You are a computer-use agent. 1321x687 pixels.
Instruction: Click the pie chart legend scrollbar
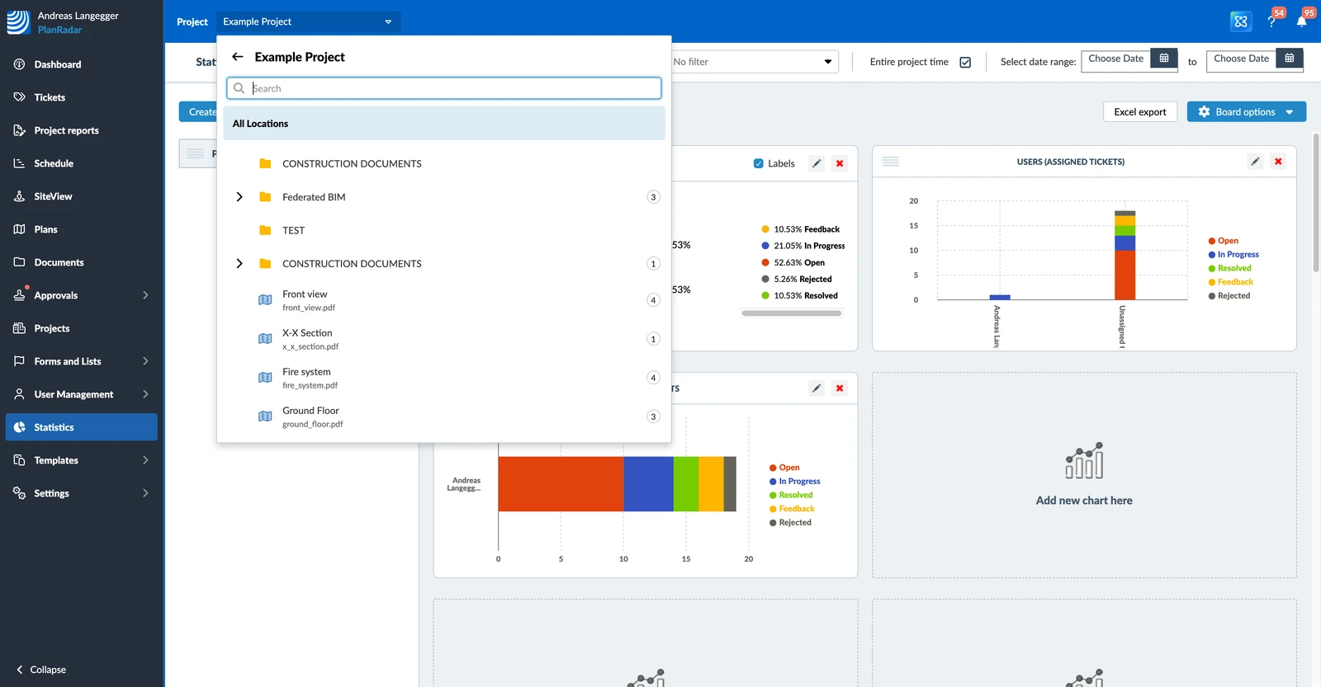click(x=792, y=313)
